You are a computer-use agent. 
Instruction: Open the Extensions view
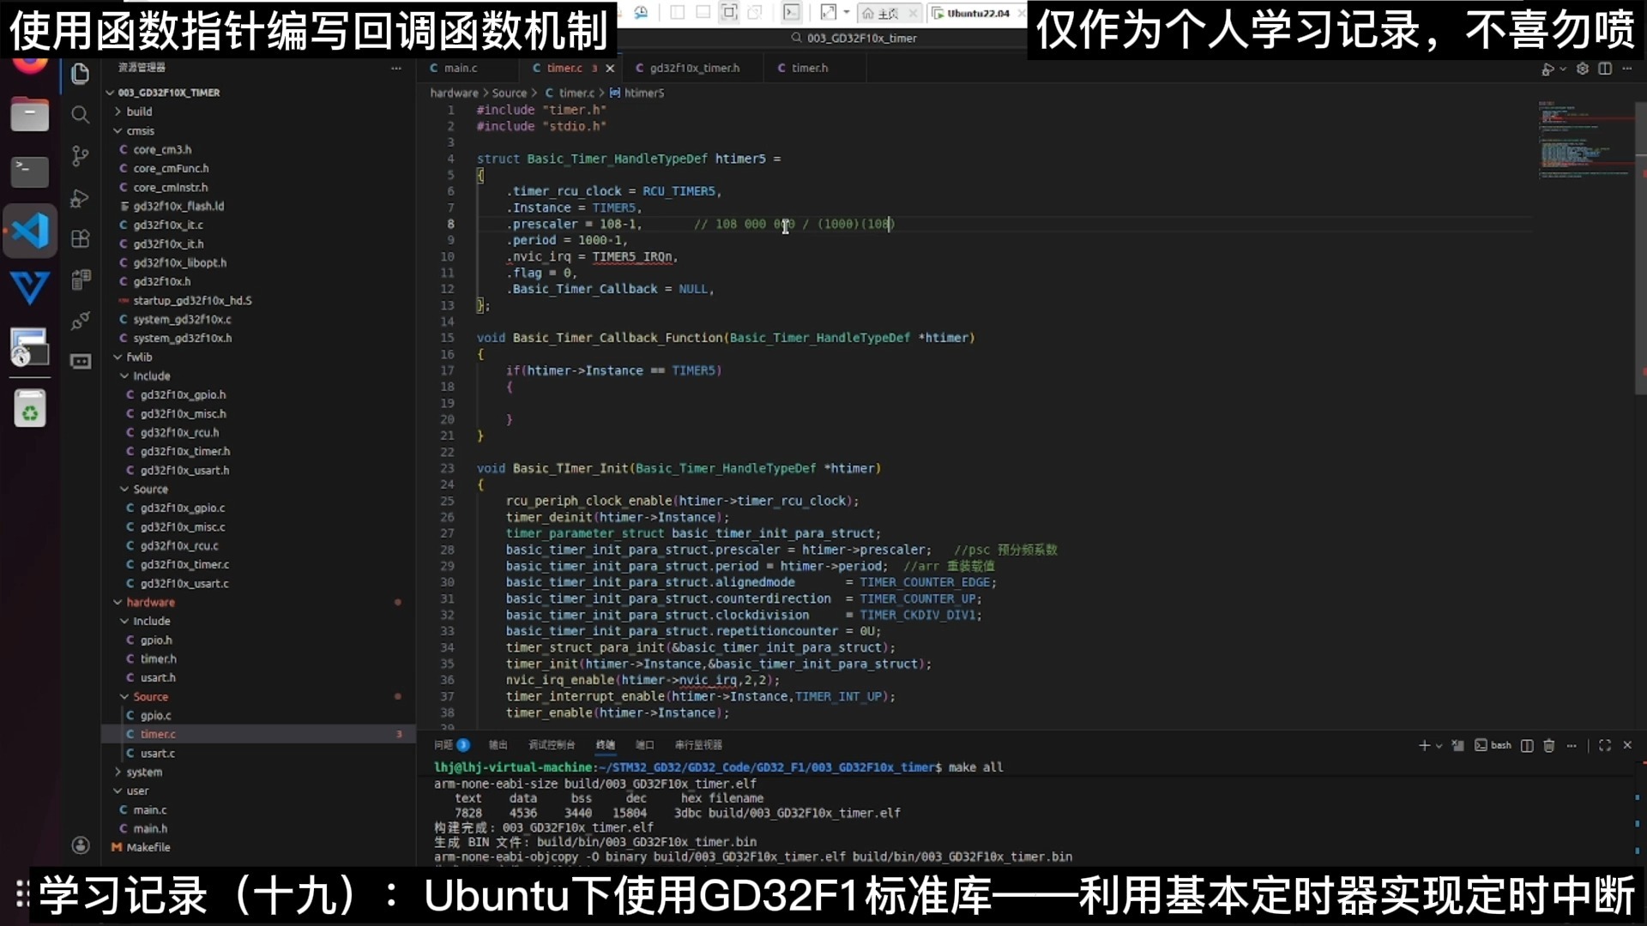pyautogui.click(x=80, y=239)
